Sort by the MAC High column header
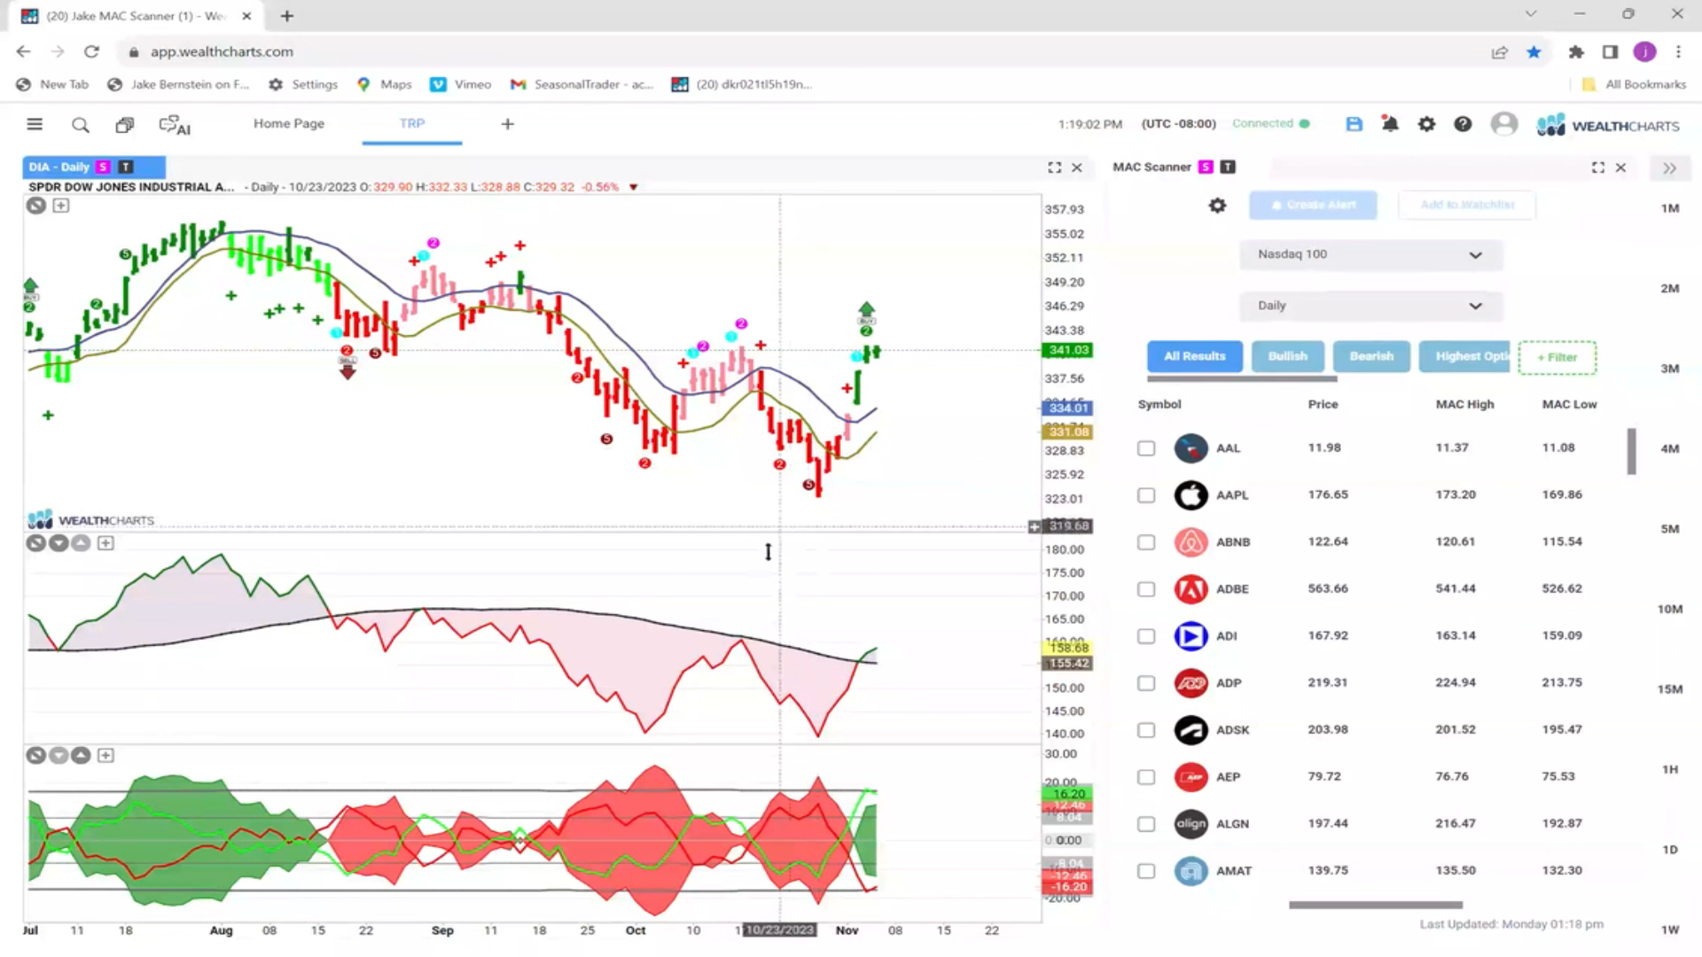 [x=1464, y=405]
